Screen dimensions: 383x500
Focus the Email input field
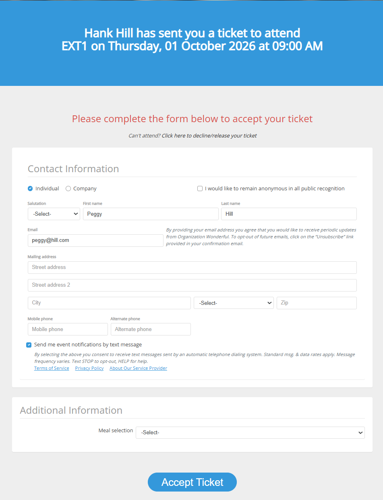pyautogui.click(x=95, y=240)
